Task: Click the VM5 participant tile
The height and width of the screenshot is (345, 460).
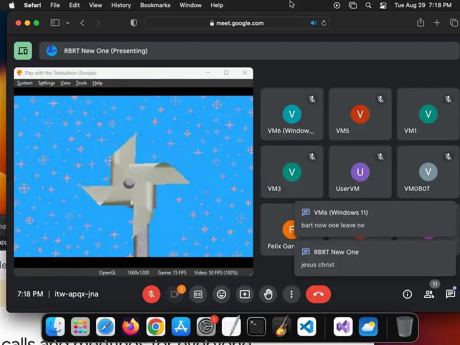Action: pyautogui.click(x=360, y=114)
